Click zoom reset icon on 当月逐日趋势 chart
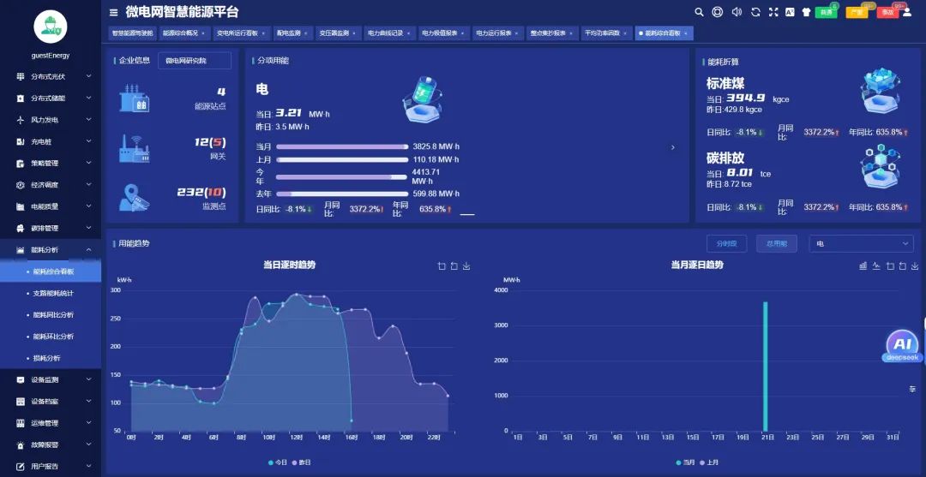 [902, 266]
